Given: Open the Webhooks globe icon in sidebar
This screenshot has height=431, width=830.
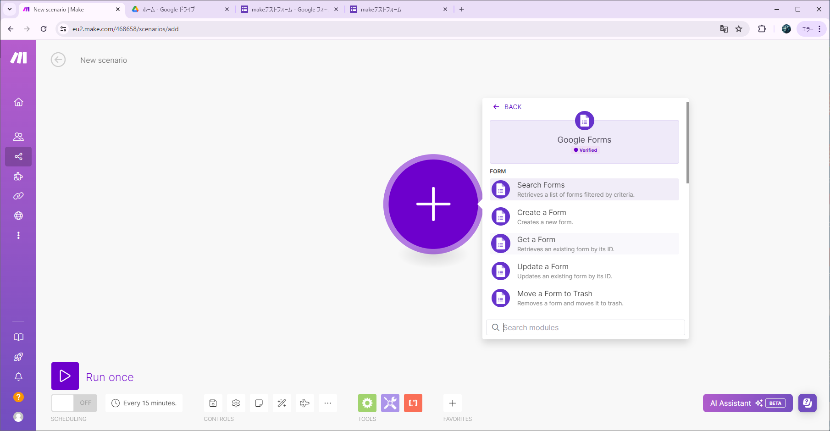Looking at the screenshot, I should (x=18, y=215).
